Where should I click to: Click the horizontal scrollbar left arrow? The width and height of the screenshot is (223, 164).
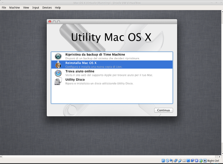pyautogui.click(x=1, y=157)
